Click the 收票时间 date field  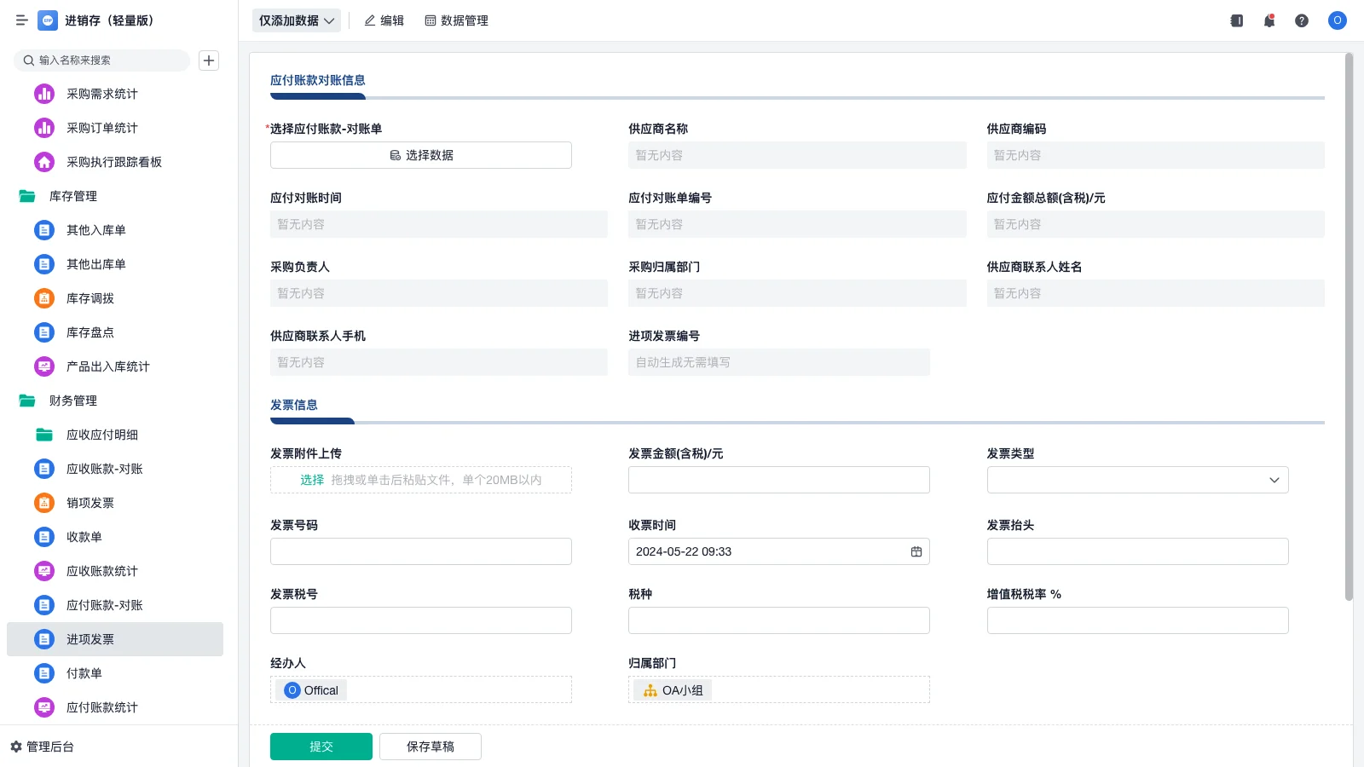point(779,551)
